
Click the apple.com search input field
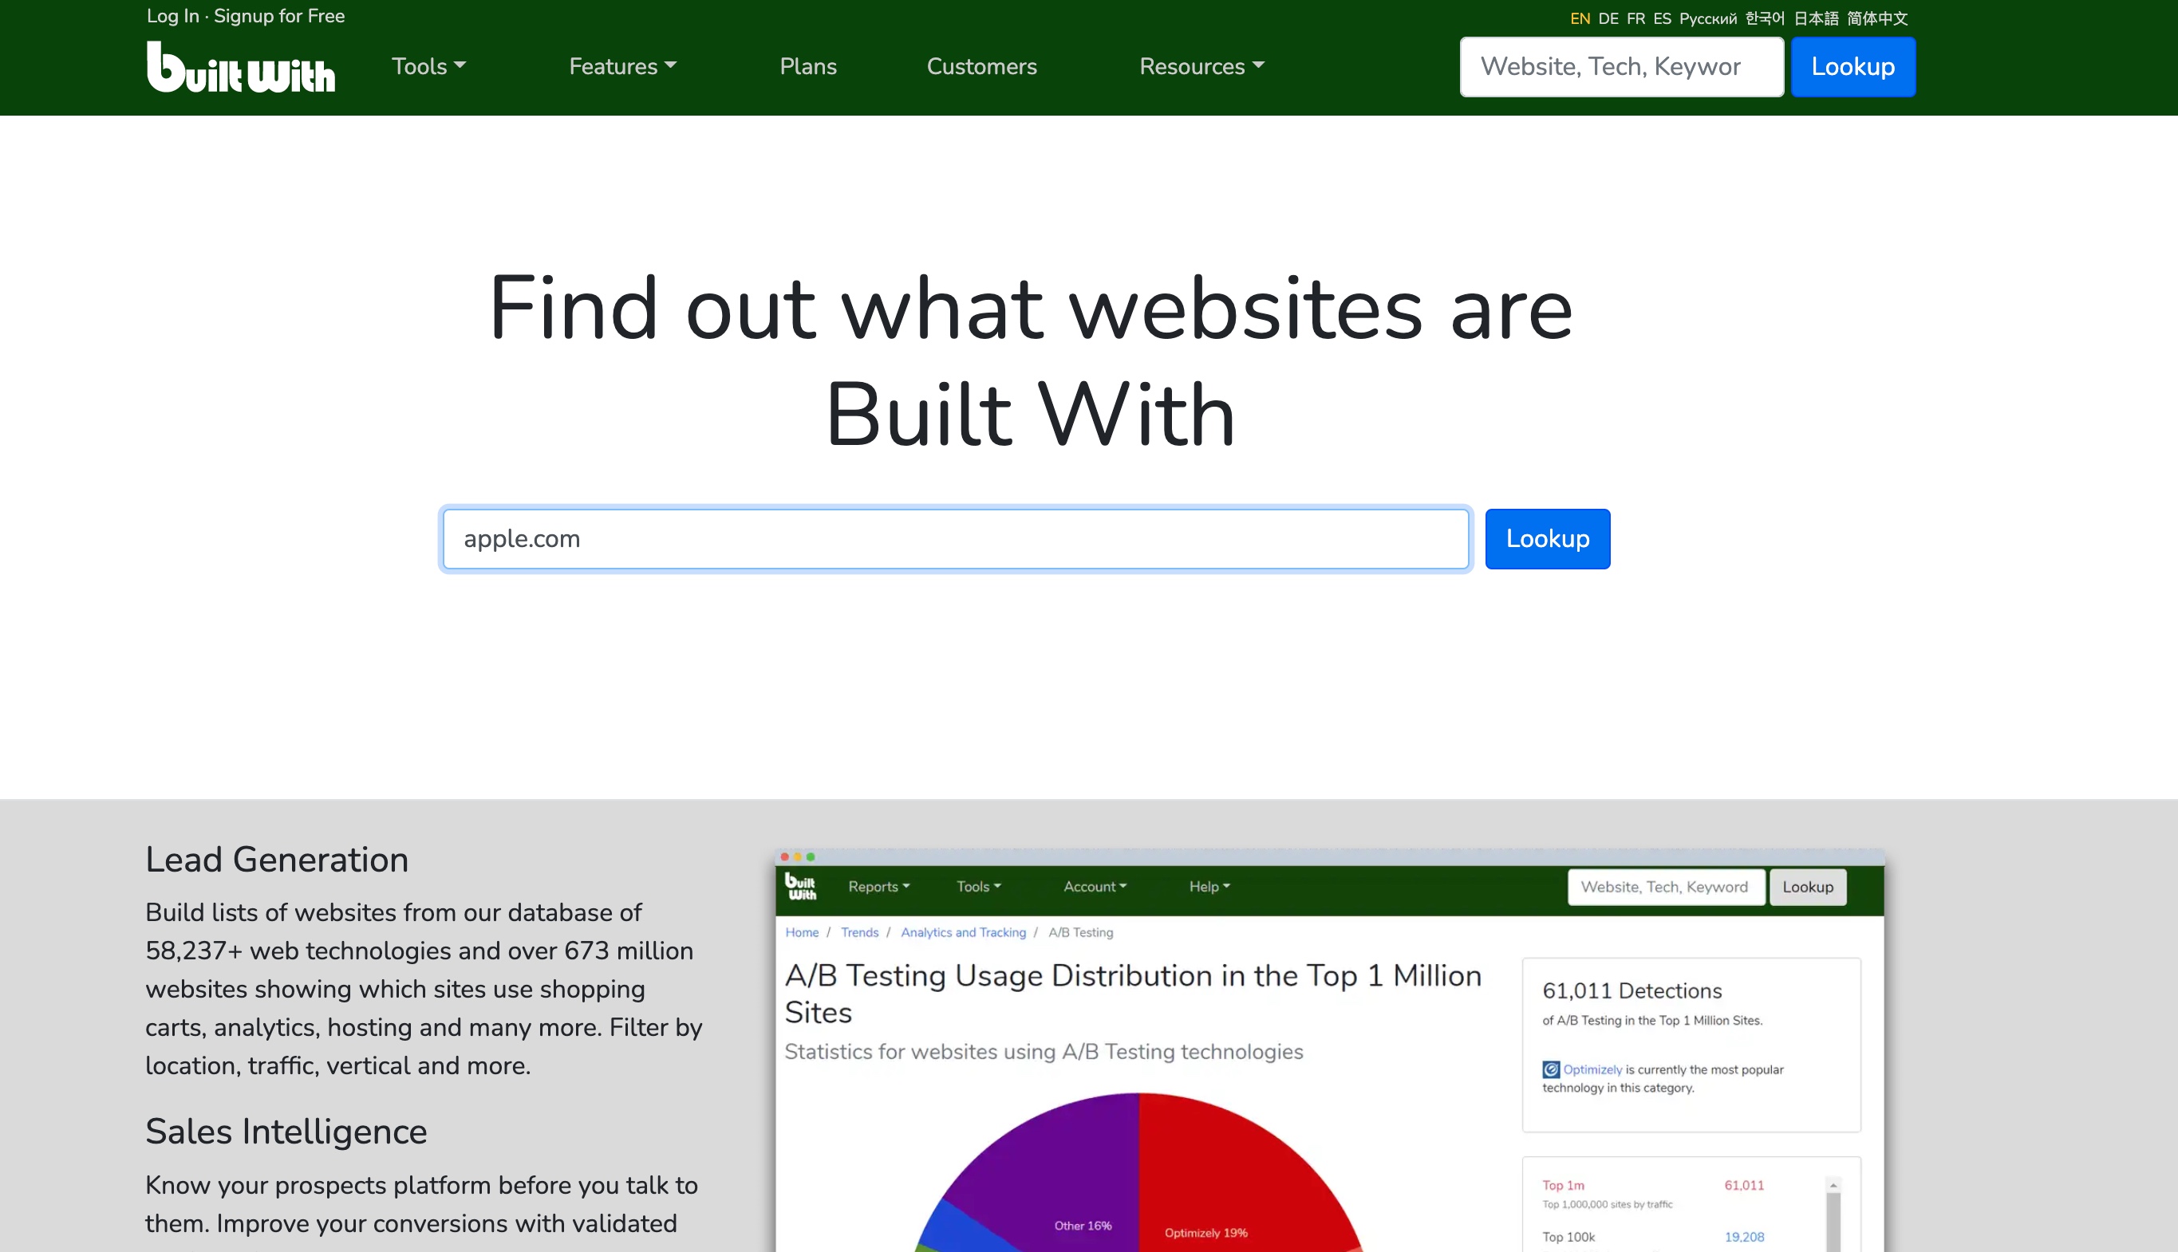(955, 539)
